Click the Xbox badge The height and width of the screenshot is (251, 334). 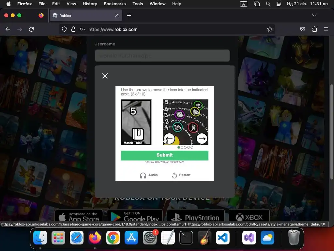click(249, 215)
